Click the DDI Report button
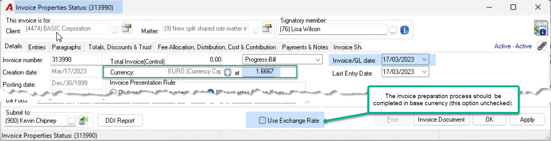Image resolution: width=551 pixels, height=141 pixels. tap(120, 121)
